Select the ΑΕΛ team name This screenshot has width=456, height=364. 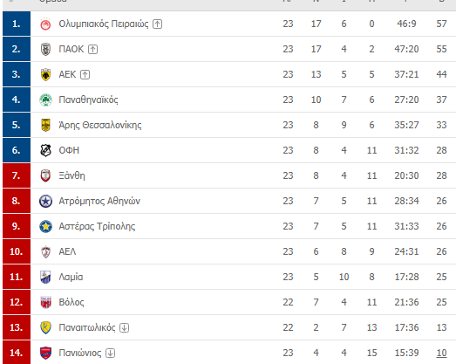pyautogui.click(x=67, y=251)
